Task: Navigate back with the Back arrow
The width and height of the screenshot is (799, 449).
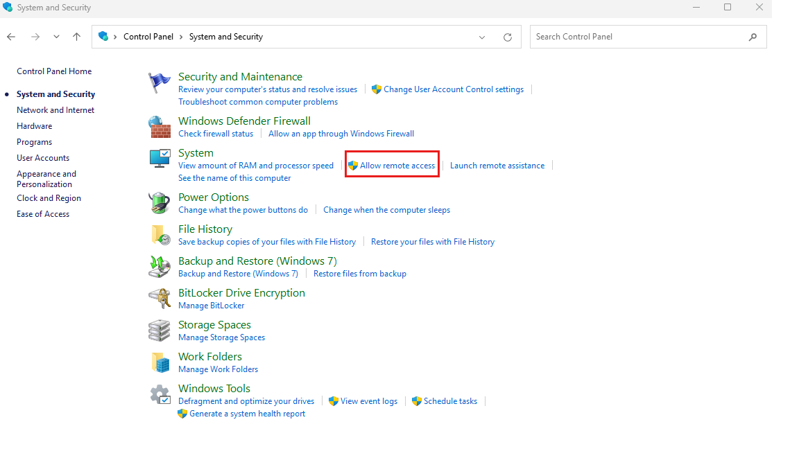Action: (11, 37)
